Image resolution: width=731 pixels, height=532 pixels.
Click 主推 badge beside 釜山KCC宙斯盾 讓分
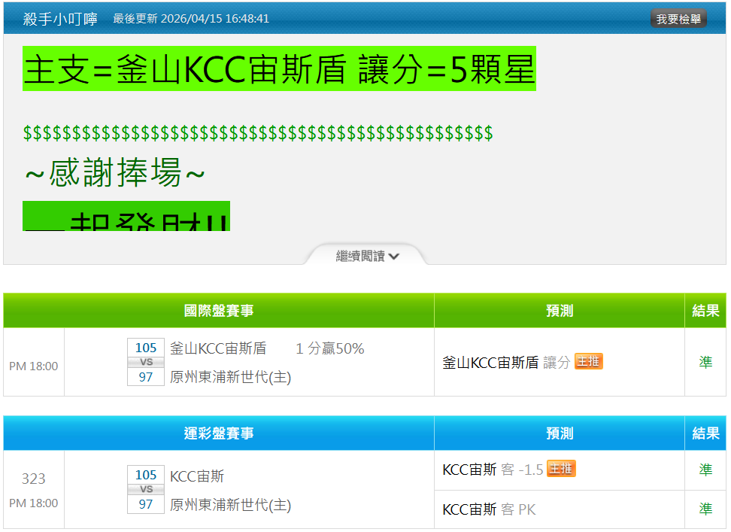point(588,361)
